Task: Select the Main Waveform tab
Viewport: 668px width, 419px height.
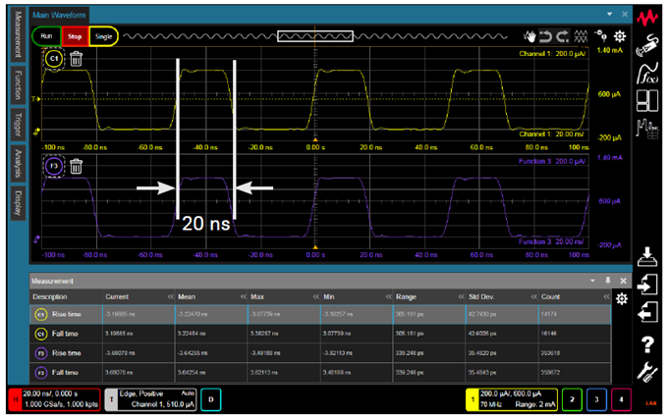Action: point(59,15)
